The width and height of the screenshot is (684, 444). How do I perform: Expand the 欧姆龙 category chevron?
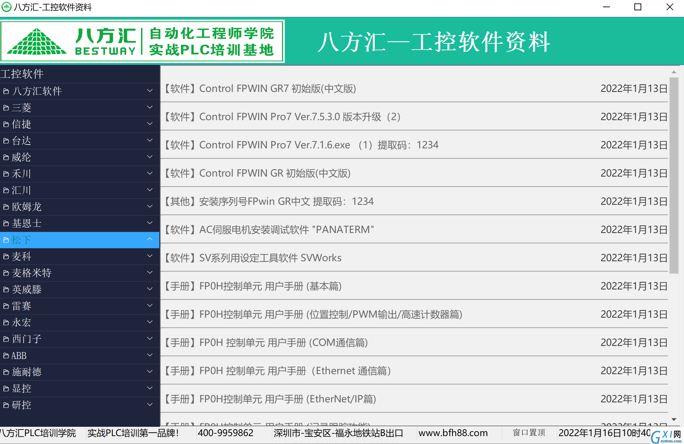tap(150, 206)
